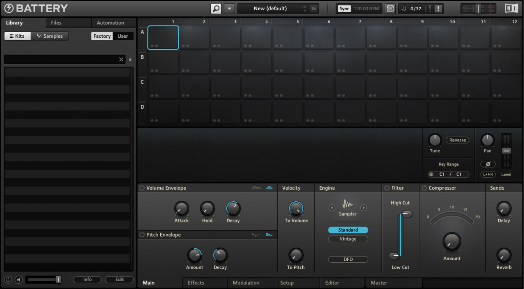524x289 pixels.
Task: Select the AHD envelope shape icon in Volume Envelope
Action: (x=270, y=188)
